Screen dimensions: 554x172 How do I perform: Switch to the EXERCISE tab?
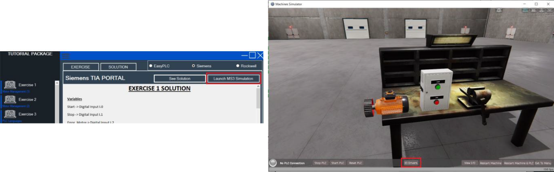[81, 67]
